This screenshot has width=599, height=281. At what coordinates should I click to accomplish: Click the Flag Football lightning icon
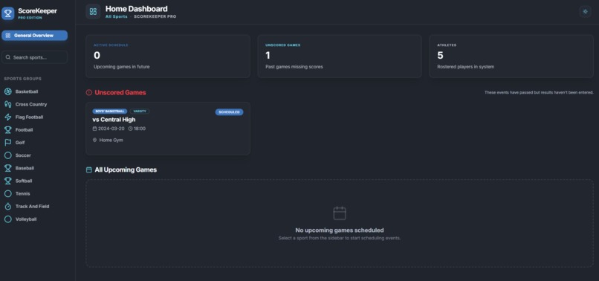7,117
